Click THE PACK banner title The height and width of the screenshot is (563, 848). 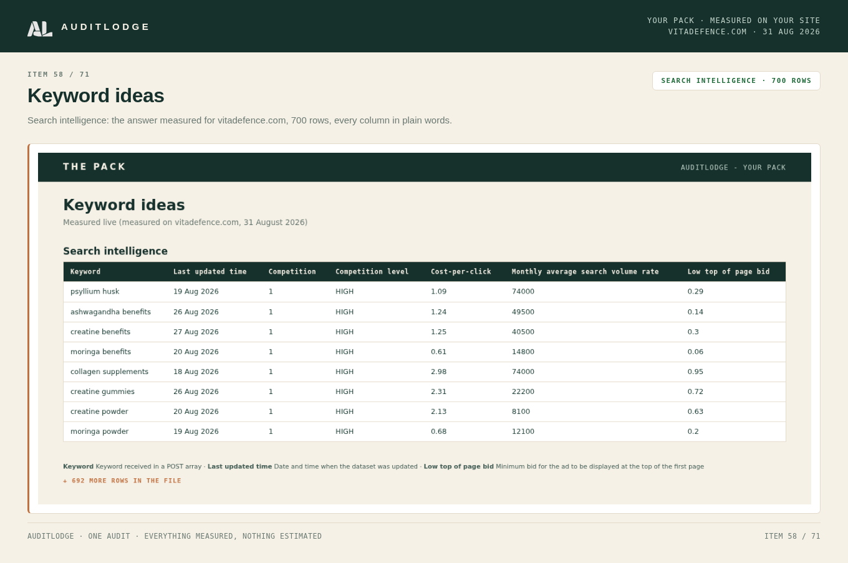(x=95, y=167)
